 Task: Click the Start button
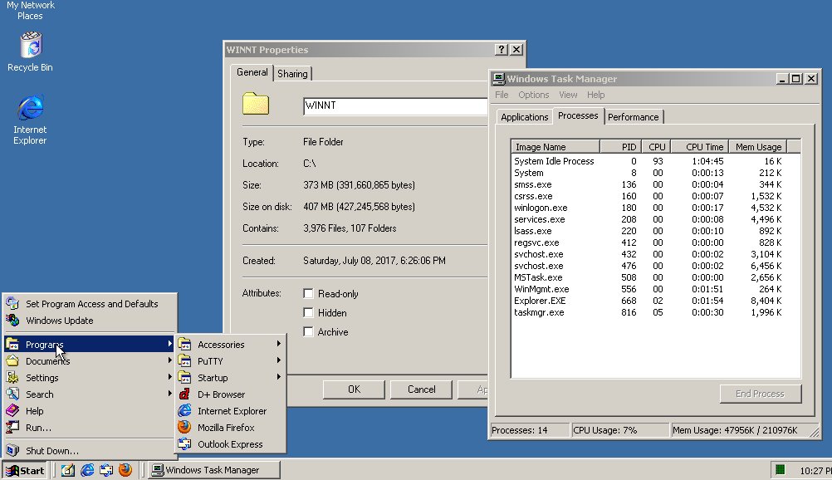(25, 470)
